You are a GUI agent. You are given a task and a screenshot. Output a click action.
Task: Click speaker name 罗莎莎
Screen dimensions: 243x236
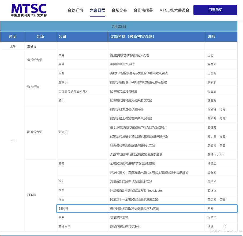pos(212,82)
